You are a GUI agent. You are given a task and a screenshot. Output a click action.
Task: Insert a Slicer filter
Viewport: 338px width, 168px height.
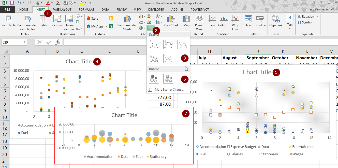tap(248, 21)
